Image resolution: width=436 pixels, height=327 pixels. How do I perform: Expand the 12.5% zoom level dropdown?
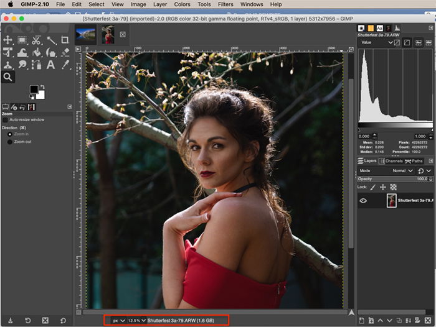[x=136, y=320]
